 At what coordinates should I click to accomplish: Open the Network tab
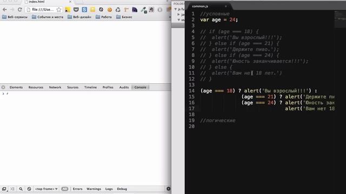click(x=55, y=87)
